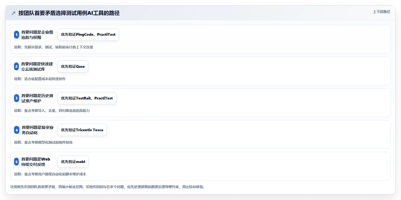Click the arrow icon beside the panel title
Screen dimensions: 401x200
pyautogui.click(x=13, y=13)
